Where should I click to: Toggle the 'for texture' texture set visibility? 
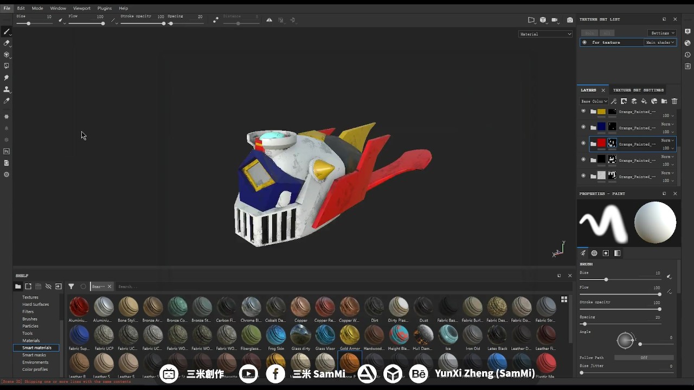(584, 42)
